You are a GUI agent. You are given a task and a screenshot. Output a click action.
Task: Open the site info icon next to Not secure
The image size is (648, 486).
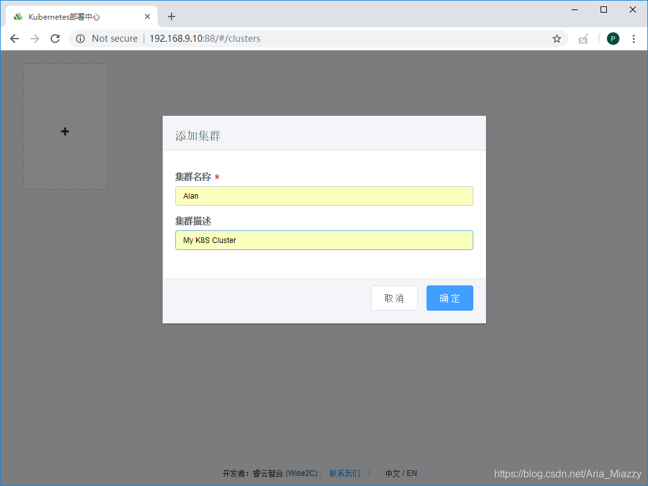click(x=80, y=39)
